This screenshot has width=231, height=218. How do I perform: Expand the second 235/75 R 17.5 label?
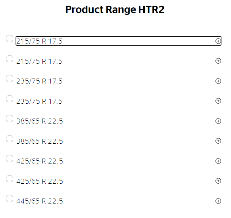(x=39, y=102)
